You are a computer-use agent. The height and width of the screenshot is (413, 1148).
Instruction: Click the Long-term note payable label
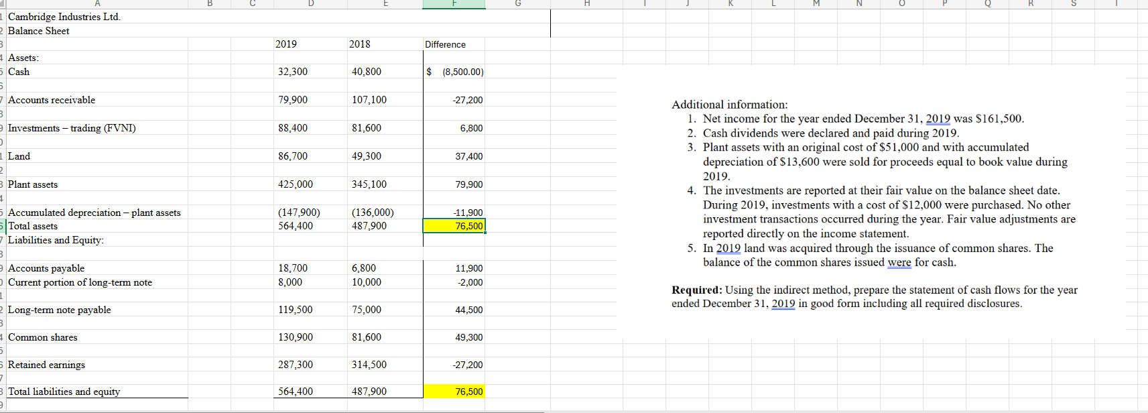coord(60,310)
